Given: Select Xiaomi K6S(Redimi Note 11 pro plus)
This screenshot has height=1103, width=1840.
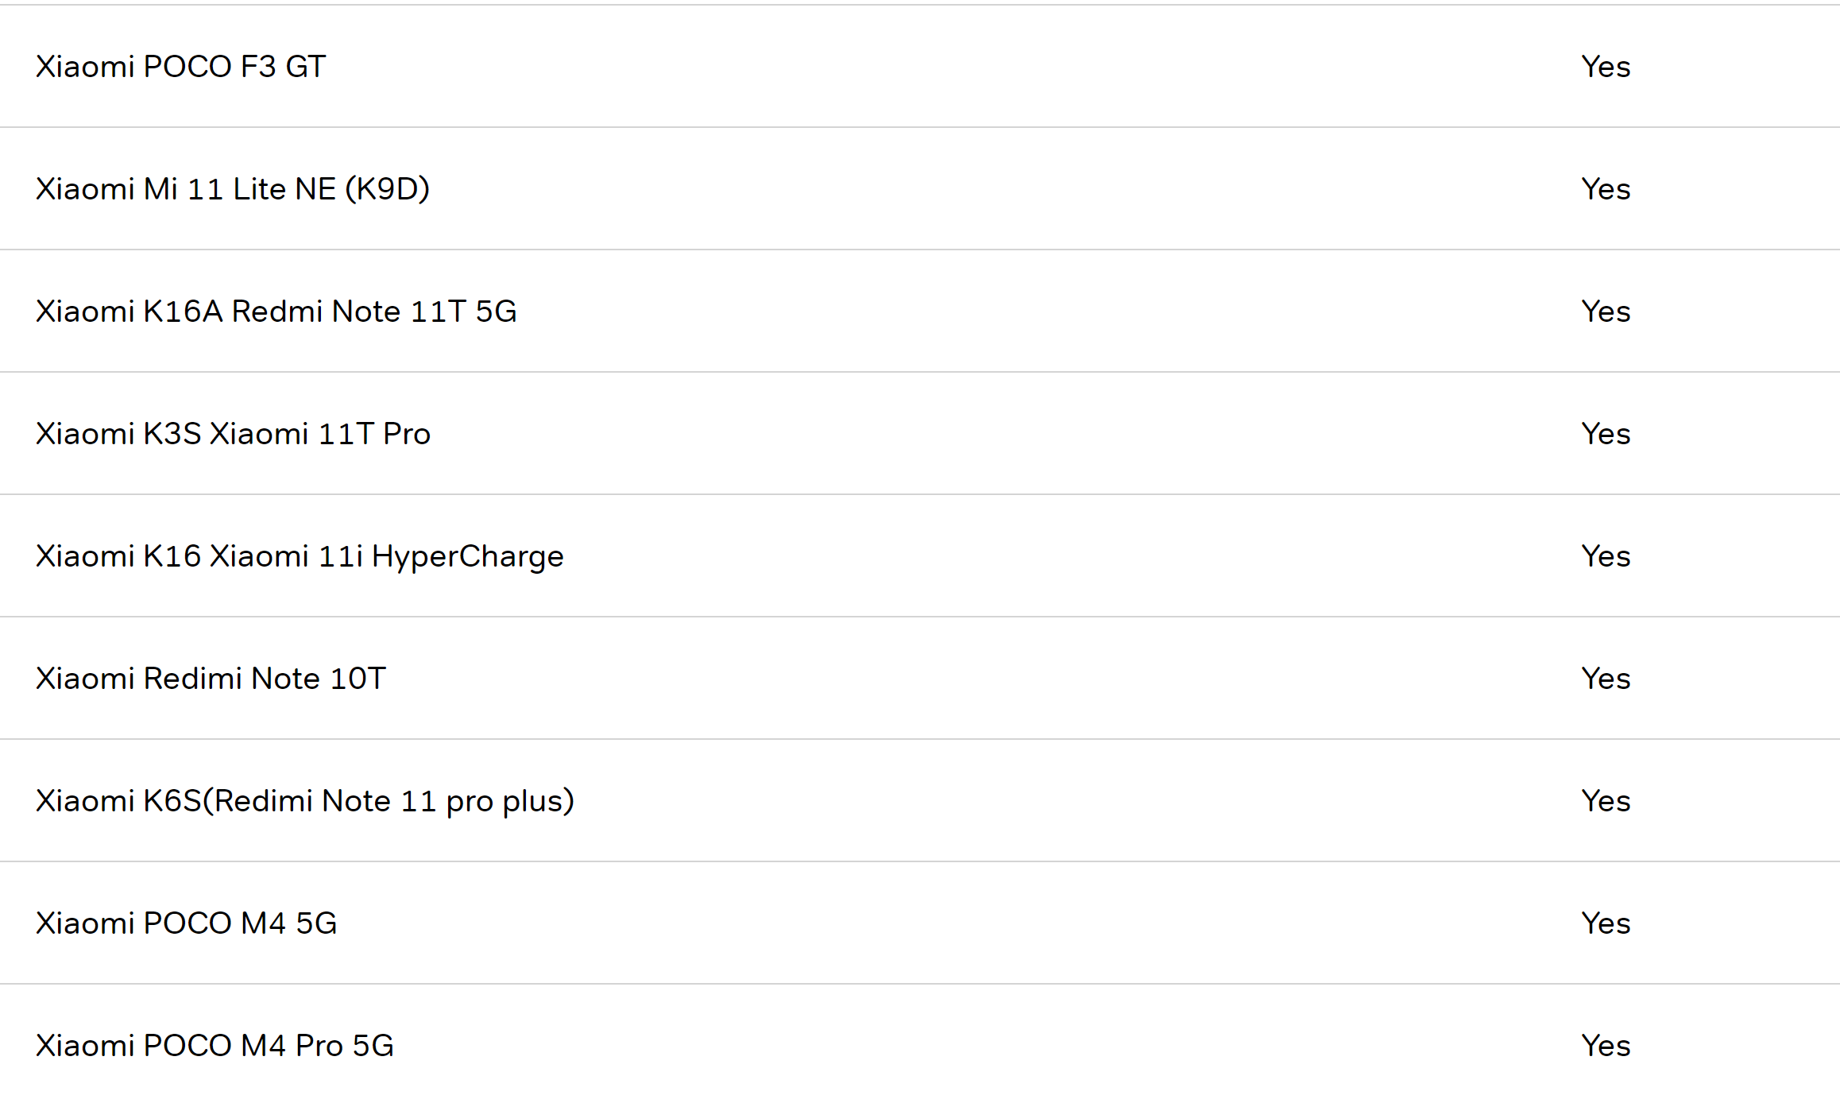Looking at the screenshot, I should click(x=305, y=801).
